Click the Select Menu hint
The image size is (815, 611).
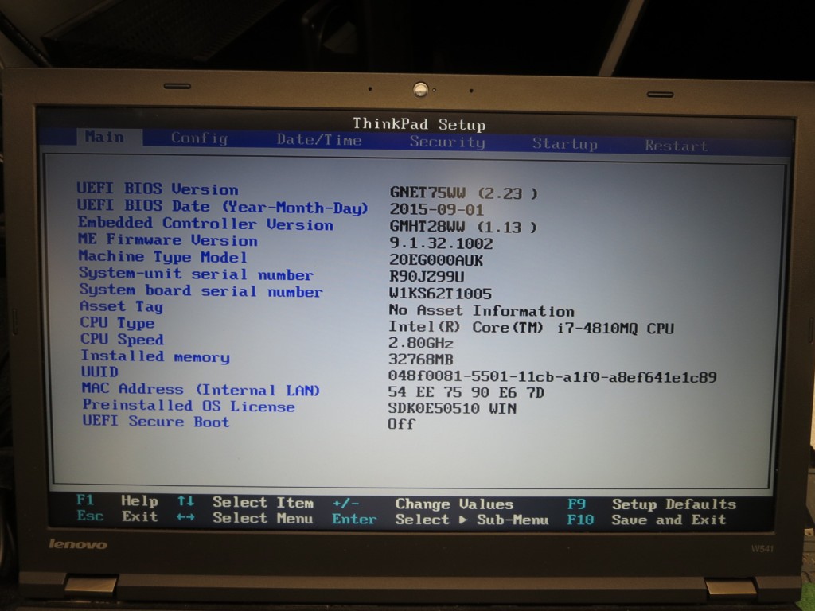(x=263, y=518)
